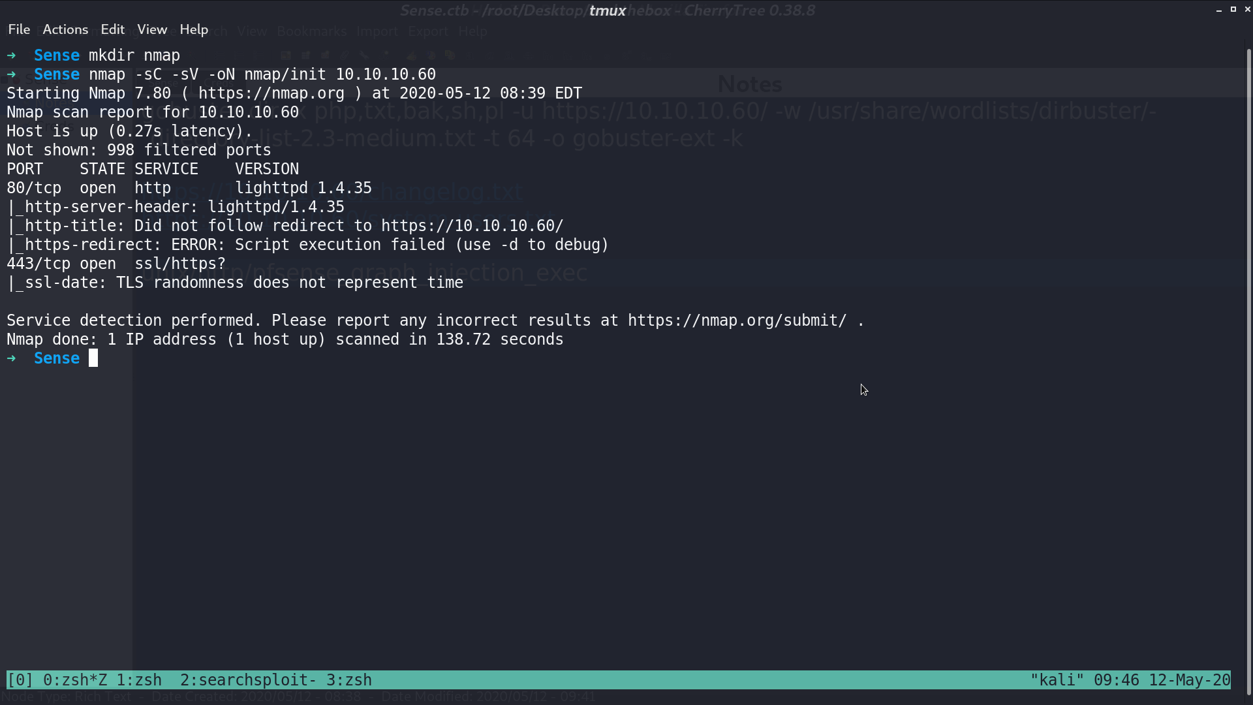The width and height of the screenshot is (1253, 705).
Task: Switch to tmux window 2:searchsploit
Action: pyautogui.click(x=248, y=680)
